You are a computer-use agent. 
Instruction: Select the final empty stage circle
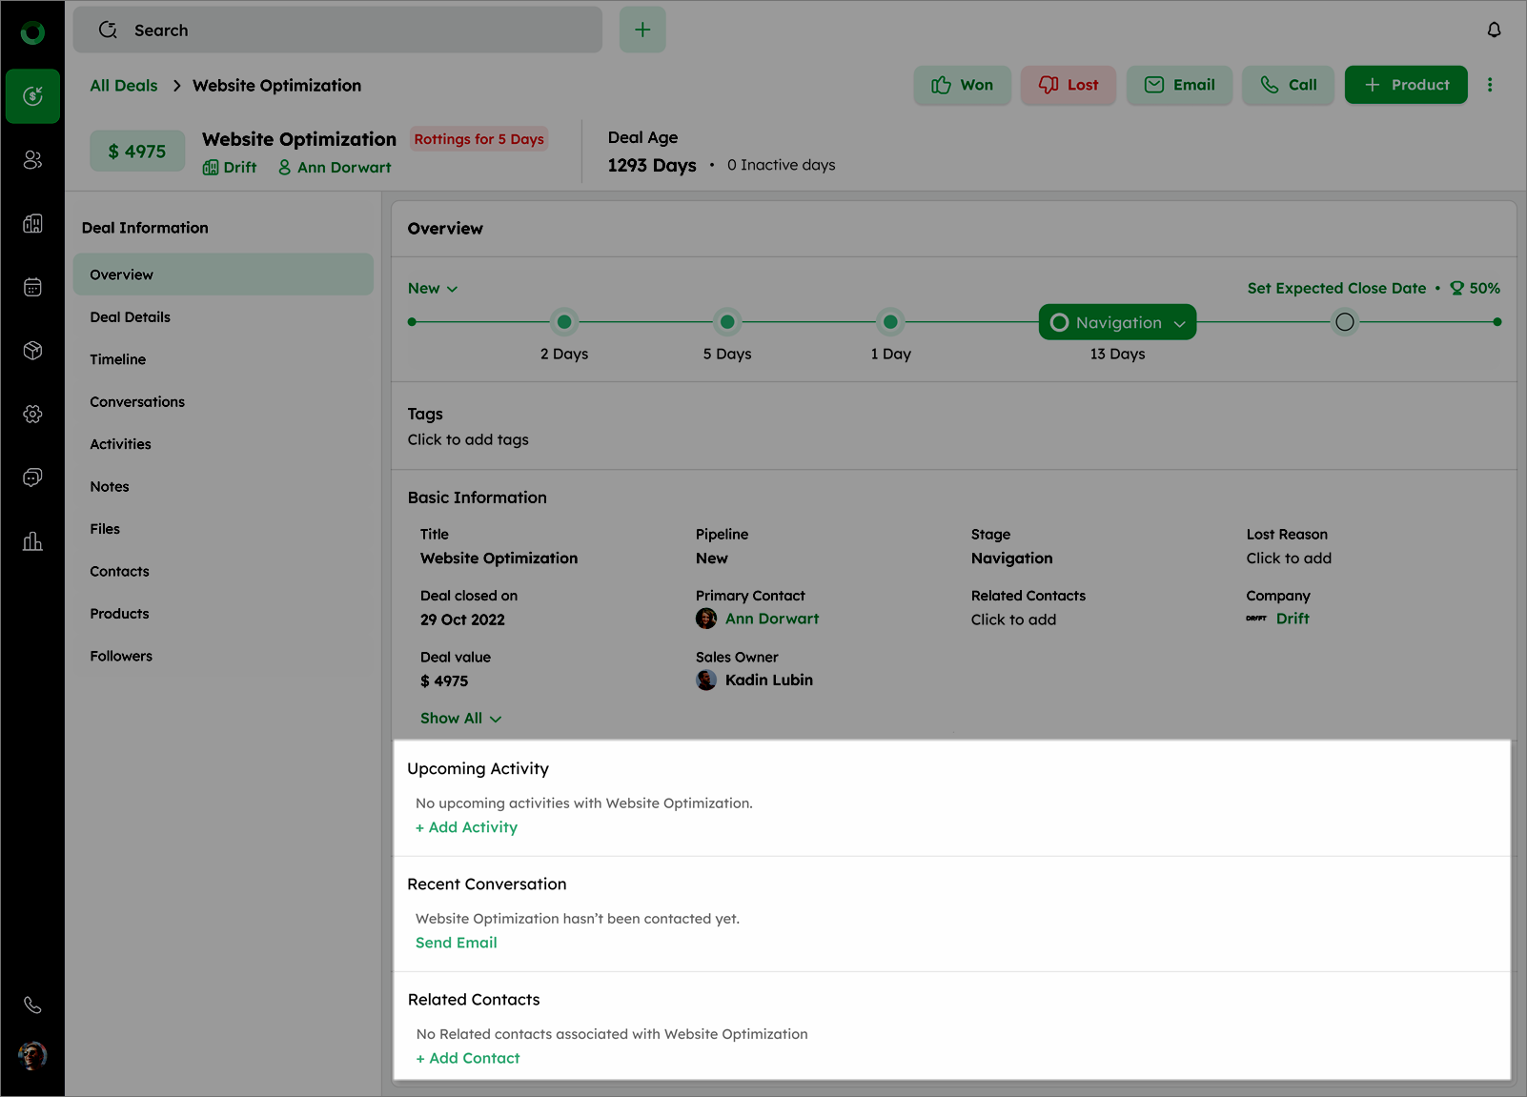coord(1344,322)
